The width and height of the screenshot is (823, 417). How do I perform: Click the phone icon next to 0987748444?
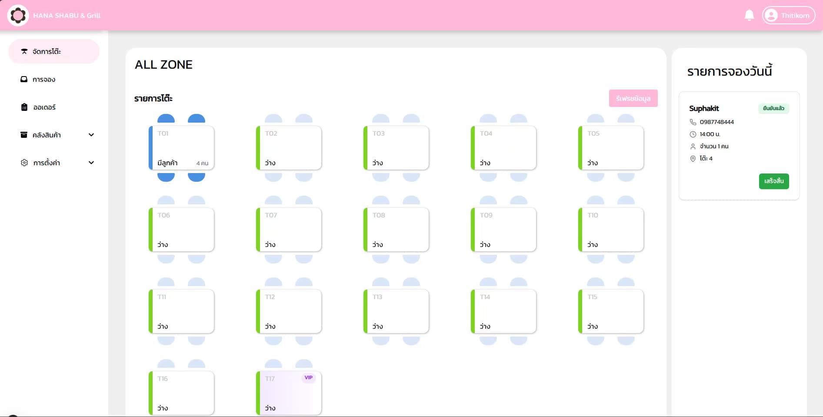point(693,122)
